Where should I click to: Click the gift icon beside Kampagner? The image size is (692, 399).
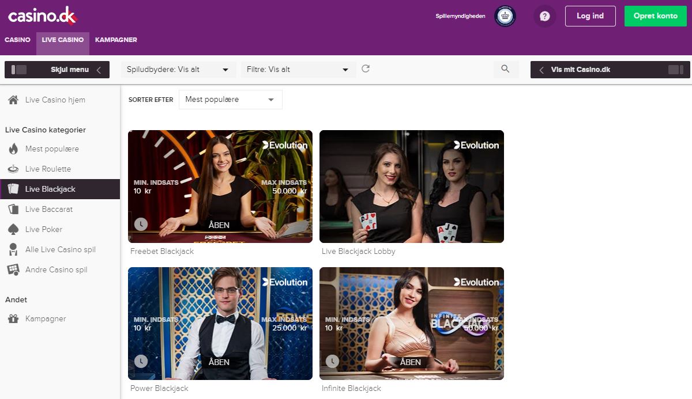[x=13, y=318]
